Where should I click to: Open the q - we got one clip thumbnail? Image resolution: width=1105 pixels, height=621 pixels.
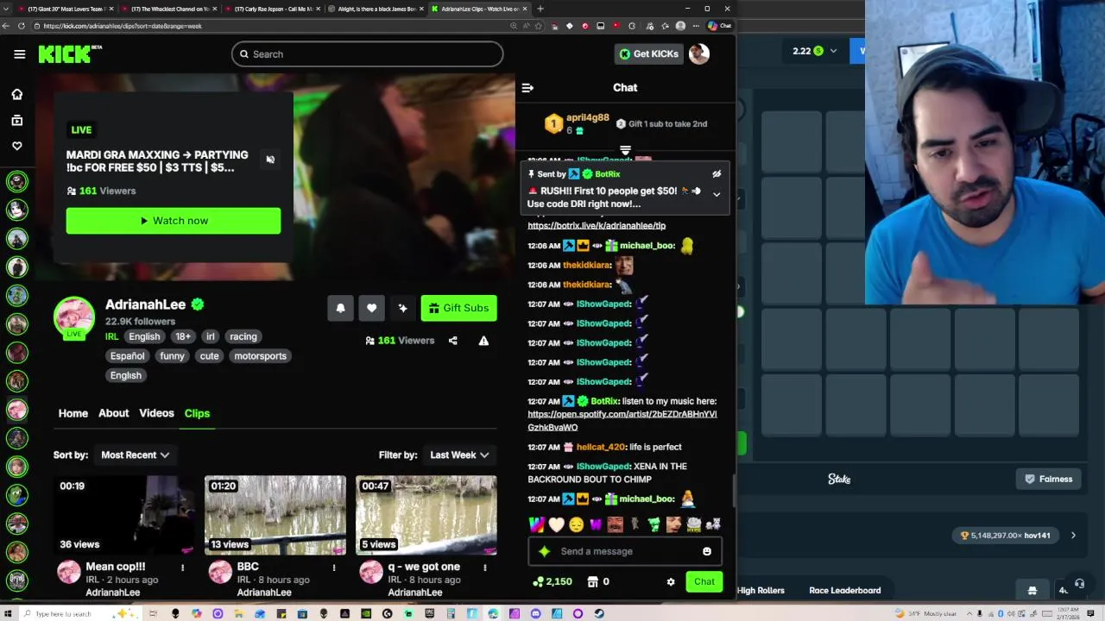[x=426, y=515]
